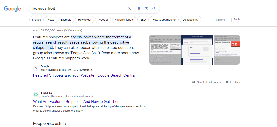Click the Google favicon of the featured result
Screen dimensions: 277x127
[36, 68]
